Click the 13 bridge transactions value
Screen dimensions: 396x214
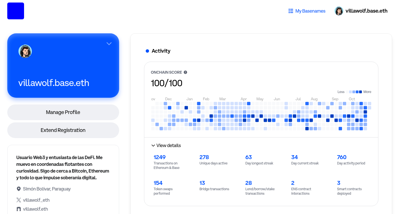coord(202,183)
